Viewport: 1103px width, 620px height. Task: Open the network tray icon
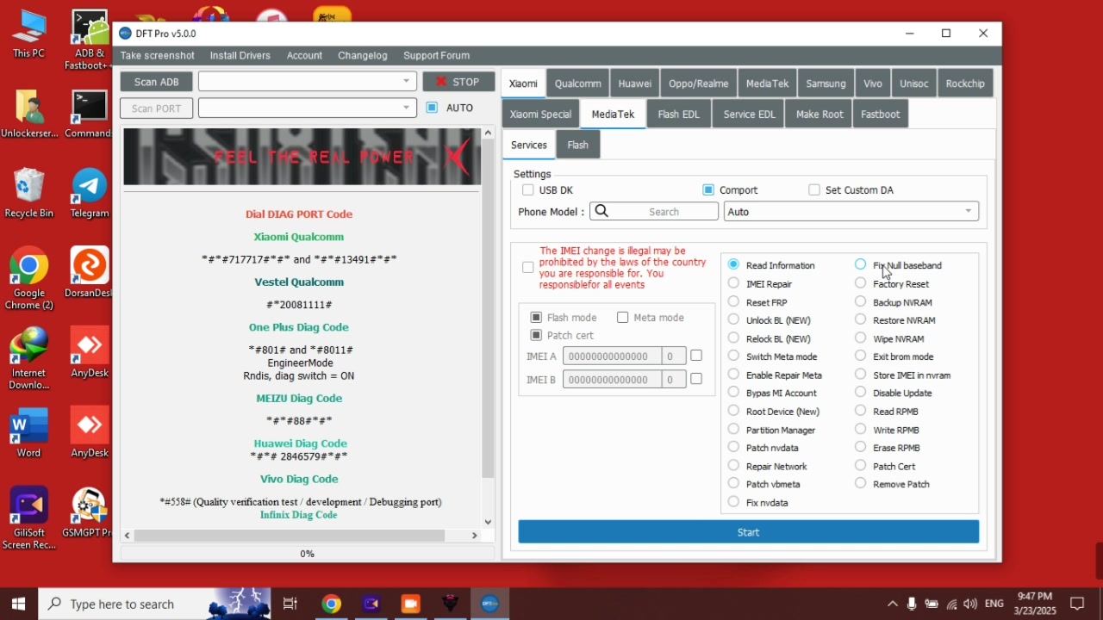951,604
